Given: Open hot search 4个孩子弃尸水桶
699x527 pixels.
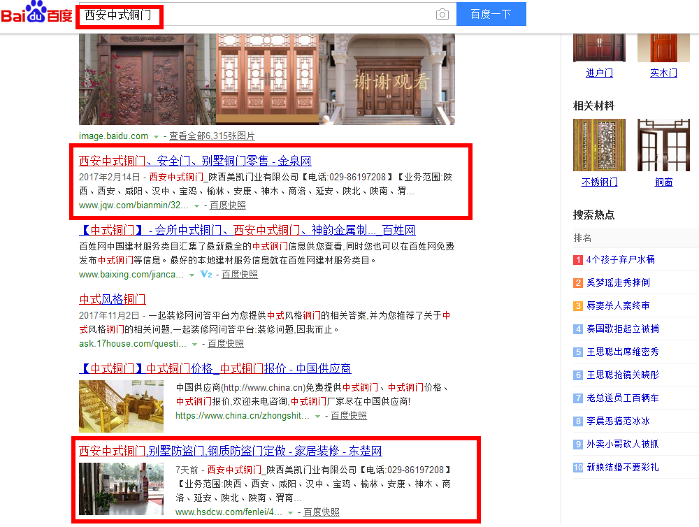Looking at the screenshot, I should pyautogui.click(x=620, y=259).
